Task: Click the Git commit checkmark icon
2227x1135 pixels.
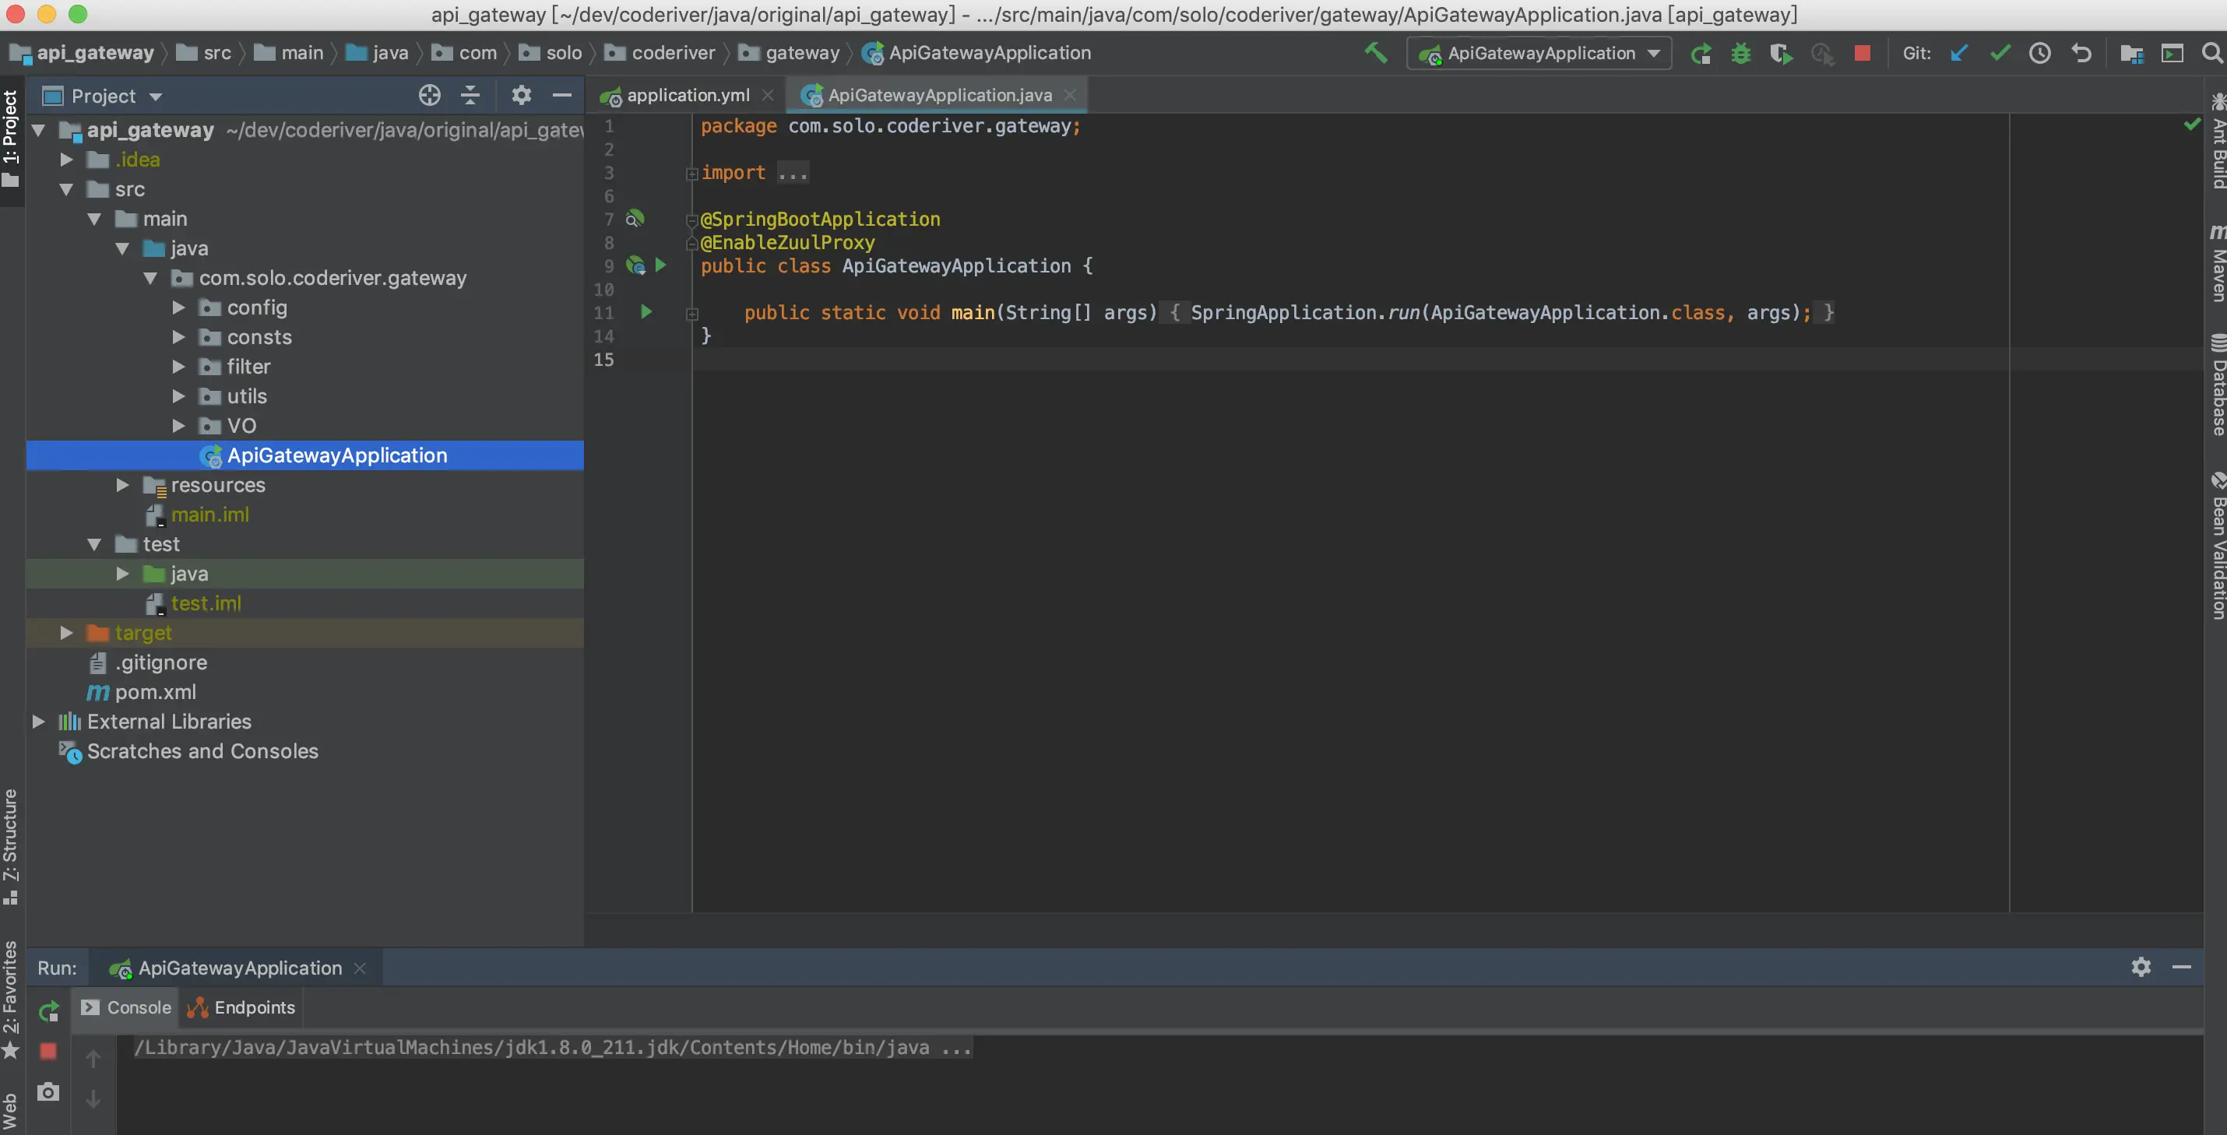Action: click(1999, 54)
